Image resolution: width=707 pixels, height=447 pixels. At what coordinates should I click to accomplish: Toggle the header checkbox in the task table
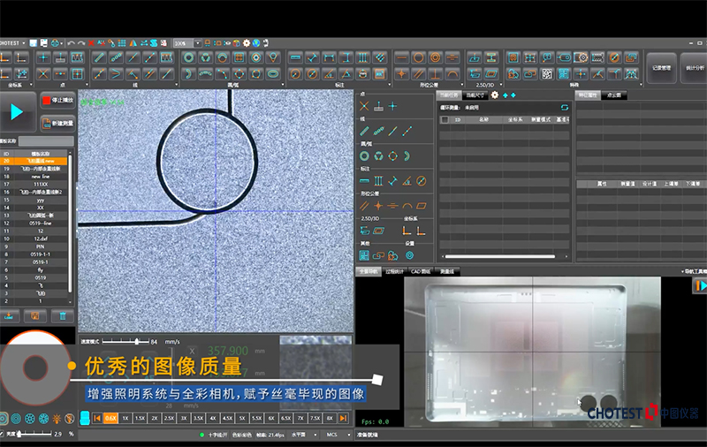click(x=445, y=120)
